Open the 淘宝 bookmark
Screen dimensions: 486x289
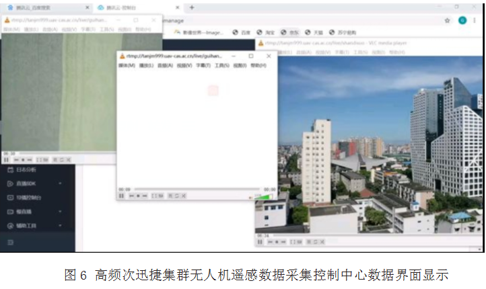coord(267,32)
